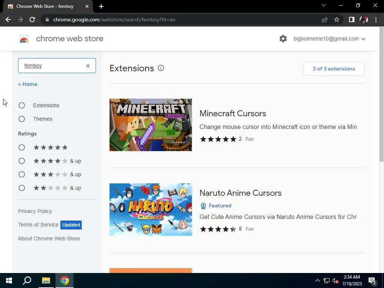Screen dimensions: 384x288
Task: Click the Minecraft Cursors title
Action: point(232,113)
